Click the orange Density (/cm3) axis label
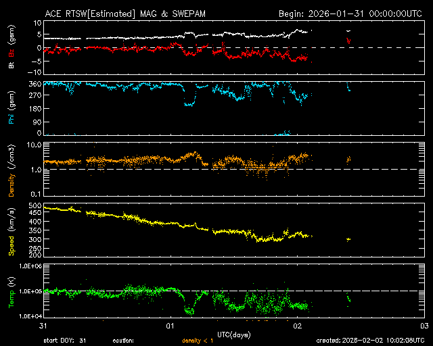433x346 pixels. tap(11, 170)
